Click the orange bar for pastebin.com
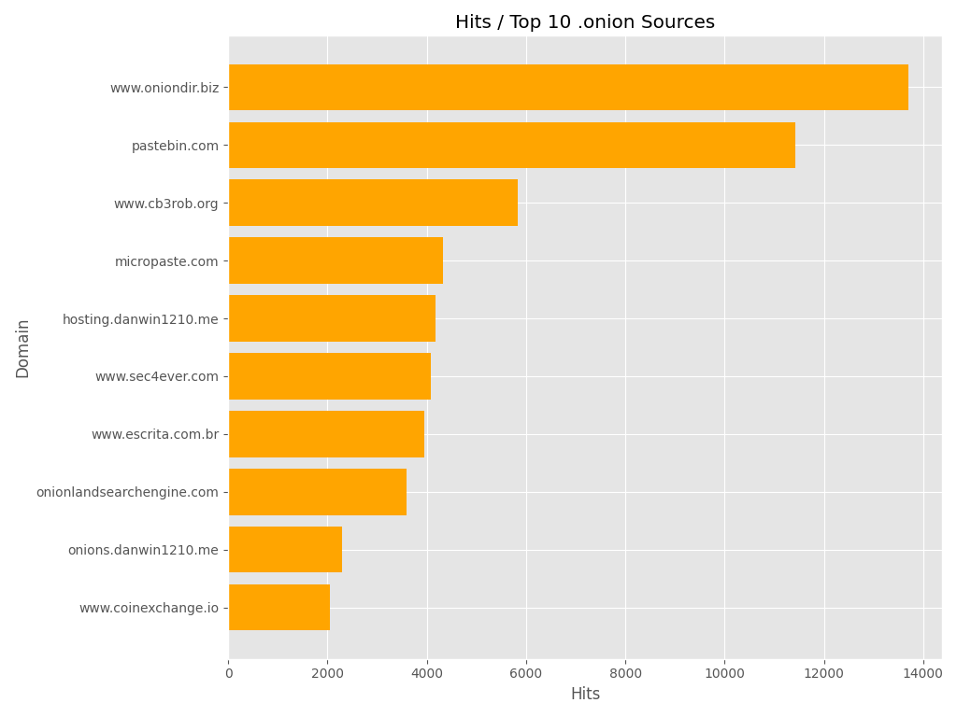Viewport: 957px width, 717px height. [x=512, y=145]
